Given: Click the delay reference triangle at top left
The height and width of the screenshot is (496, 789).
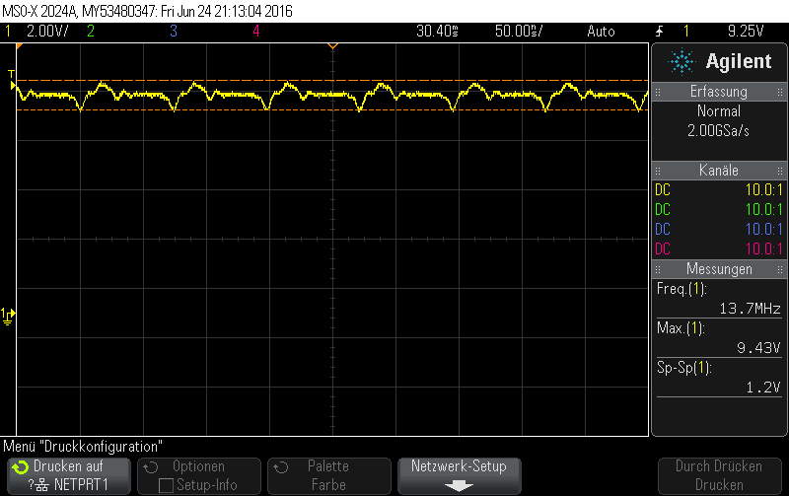Looking at the screenshot, I should point(19,46).
